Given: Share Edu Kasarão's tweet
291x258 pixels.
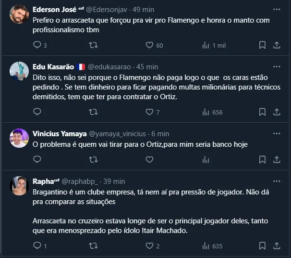Looking at the screenshot, I should click(277, 112).
